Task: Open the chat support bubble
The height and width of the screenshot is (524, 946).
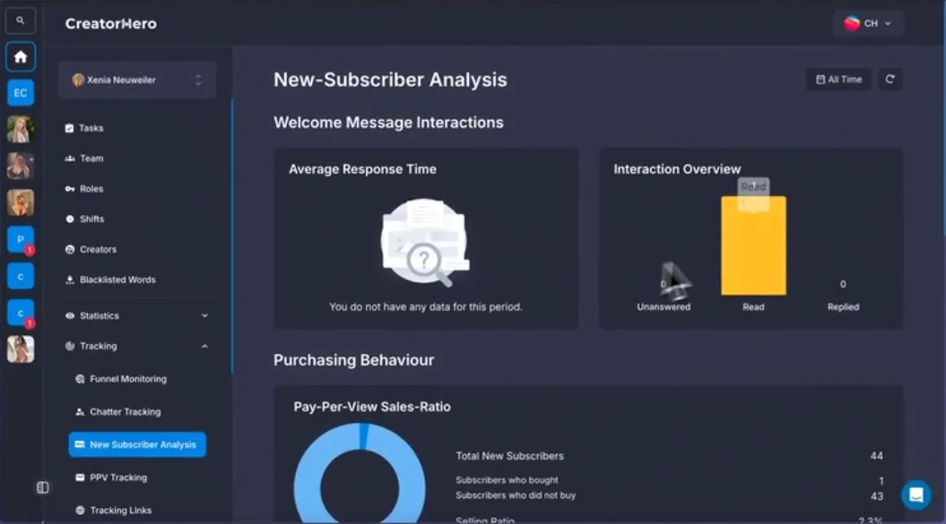Action: (x=916, y=495)
